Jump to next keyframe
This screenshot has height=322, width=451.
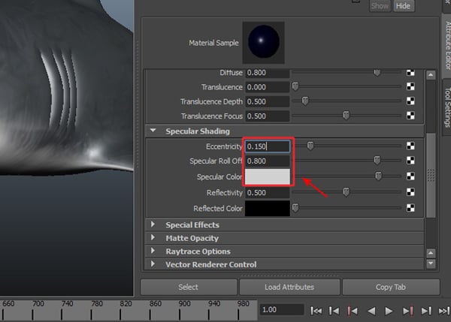[x=407, y=310]
